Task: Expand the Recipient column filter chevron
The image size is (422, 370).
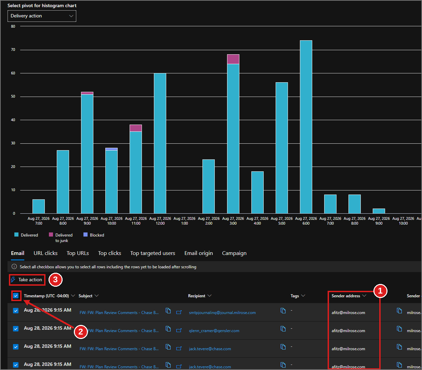Action: (209, 296)
